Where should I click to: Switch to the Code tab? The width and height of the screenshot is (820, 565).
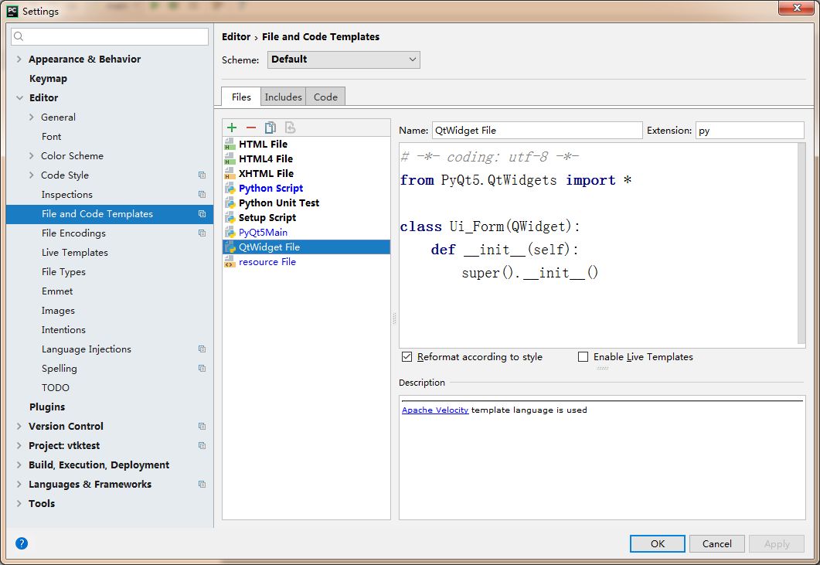pos(325,97)
